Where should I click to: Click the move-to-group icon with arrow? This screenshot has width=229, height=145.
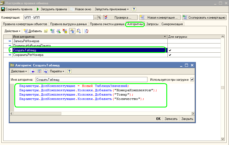[79, 31]
